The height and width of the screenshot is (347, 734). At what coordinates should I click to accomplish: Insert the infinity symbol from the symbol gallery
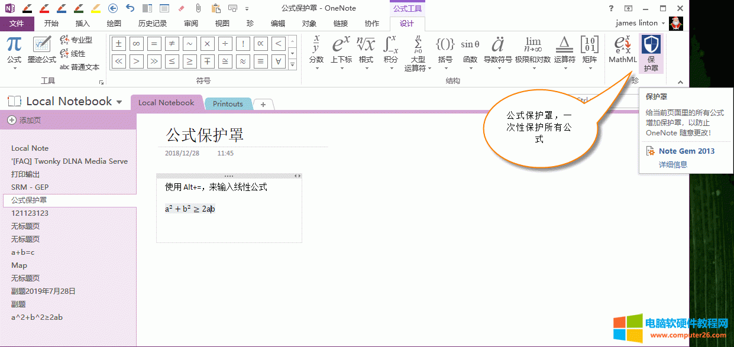(x=136, y=44)
